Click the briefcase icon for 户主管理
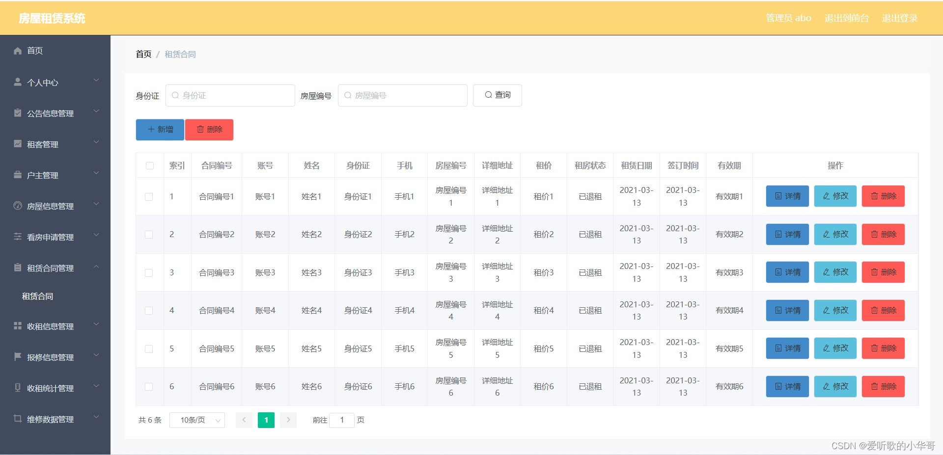Image resolution: width=943 pixels, height=455 pixels. coord(18,175)
